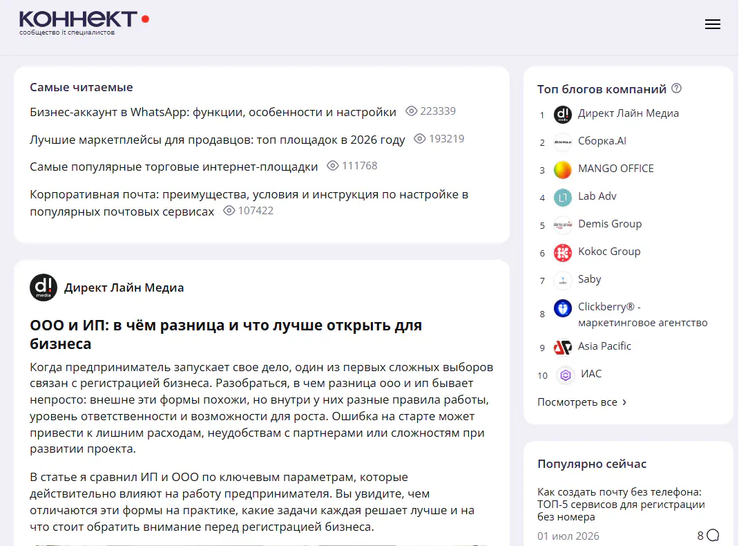
Task: Click comments bubble icon next to 8
Action: [713, 535]
